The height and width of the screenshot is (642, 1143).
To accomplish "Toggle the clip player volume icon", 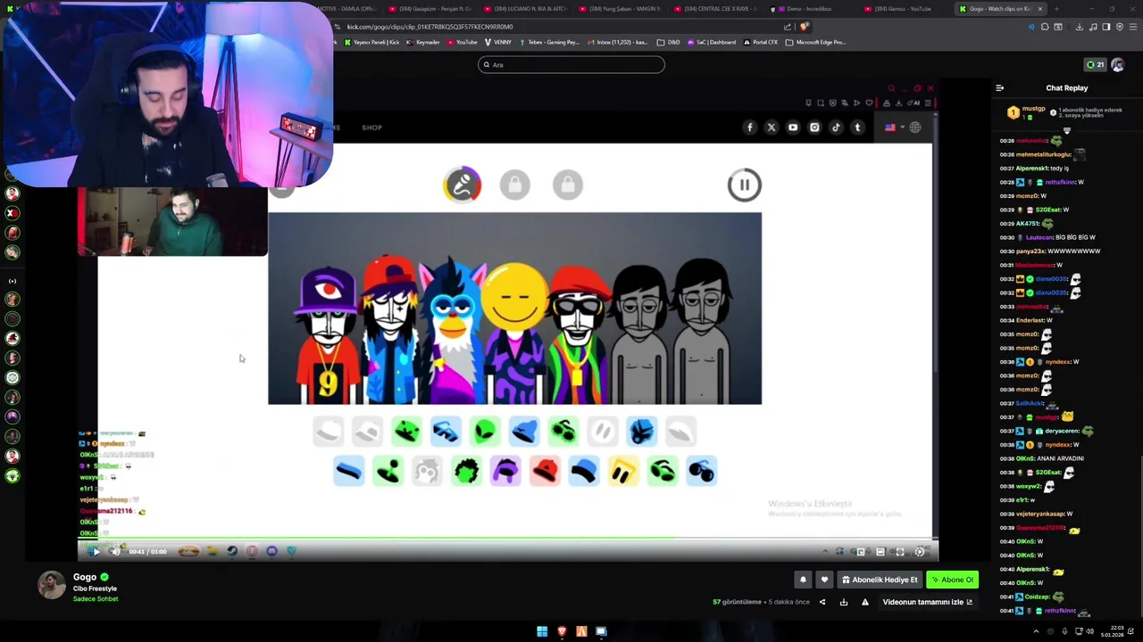I will pos(114,551).
